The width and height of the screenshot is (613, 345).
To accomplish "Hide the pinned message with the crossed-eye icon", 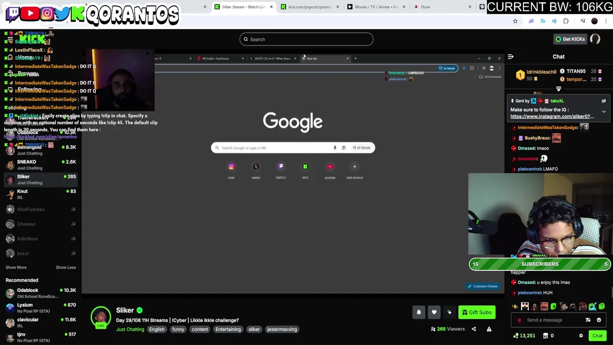I will tap(603, 101).
